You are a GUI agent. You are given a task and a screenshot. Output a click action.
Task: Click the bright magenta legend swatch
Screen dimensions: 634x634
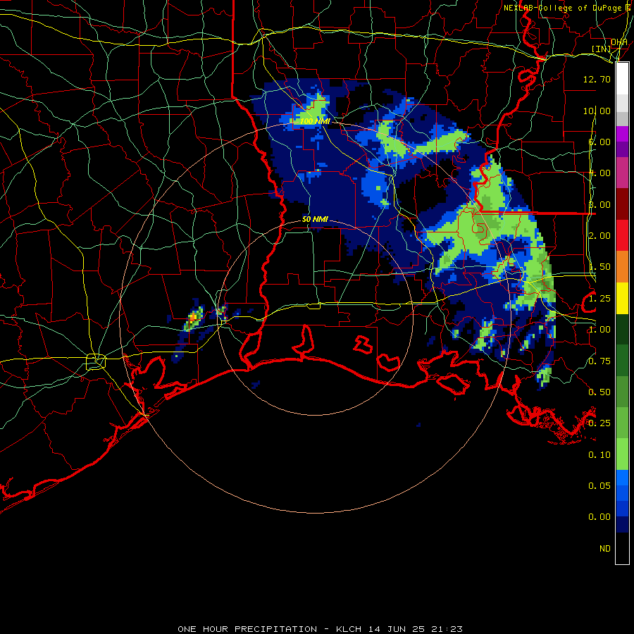pos(622,134)
